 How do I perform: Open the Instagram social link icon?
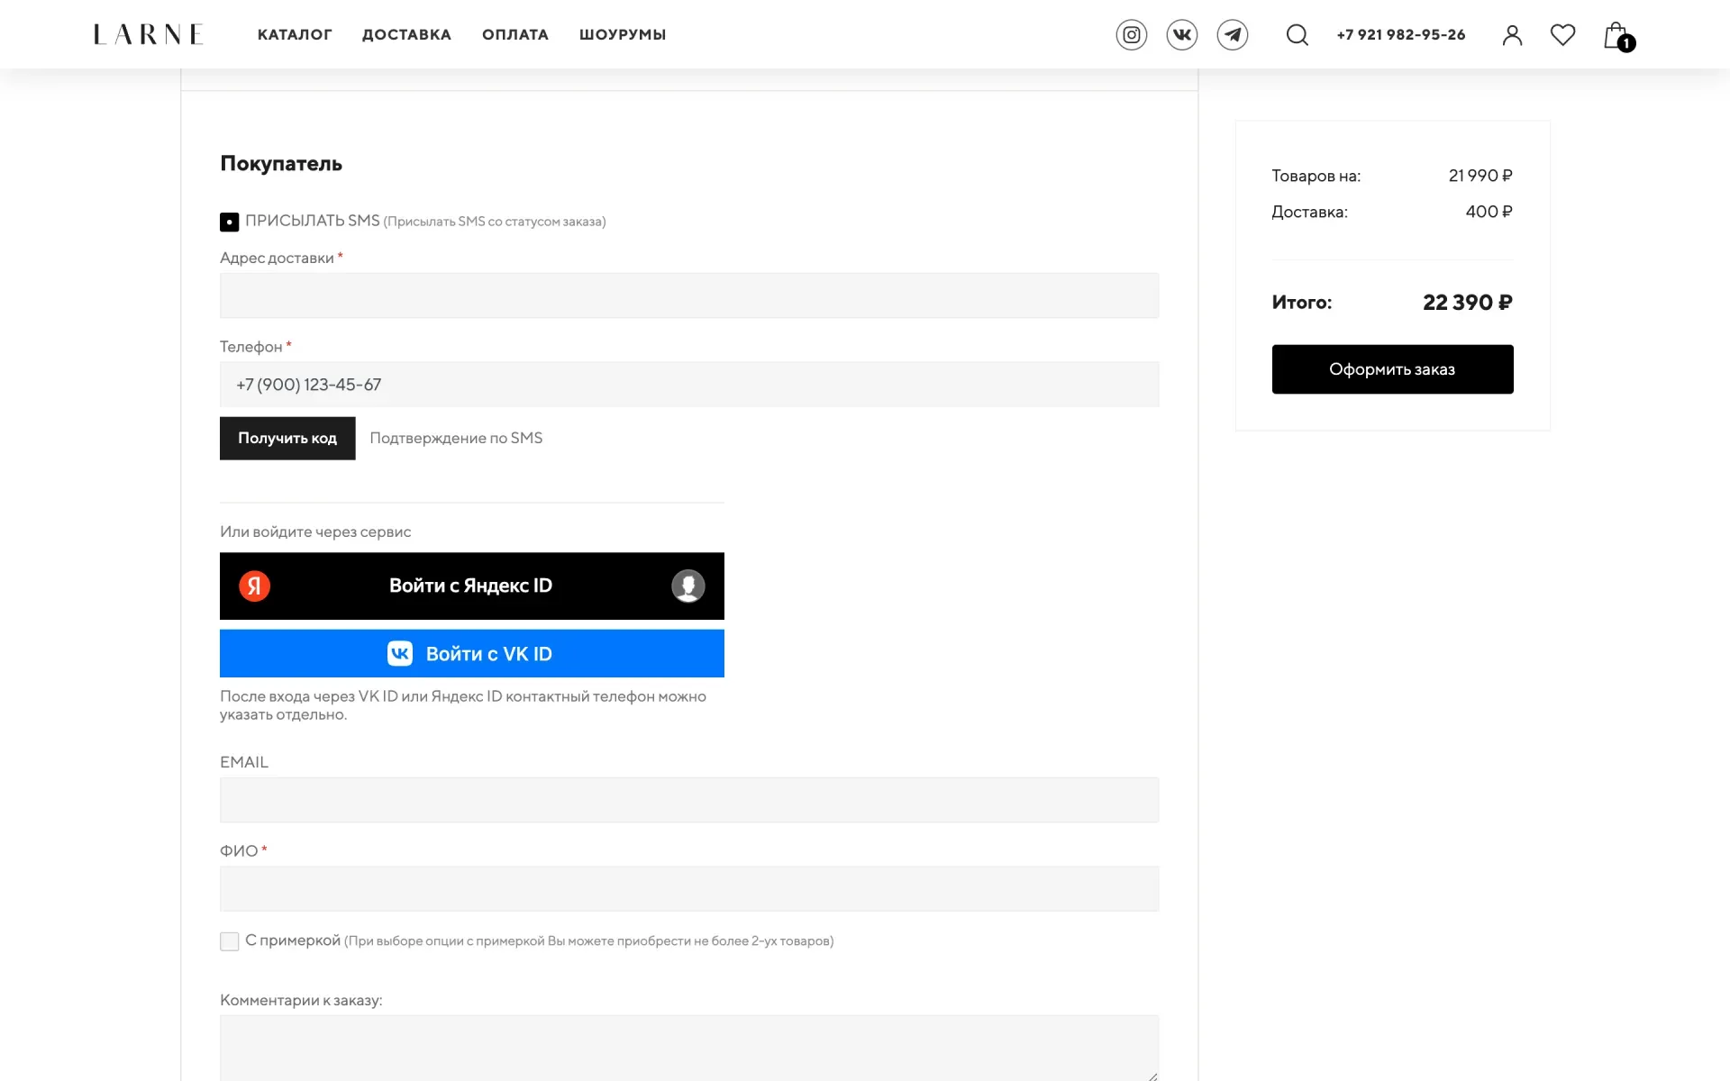pos(1132,35)
